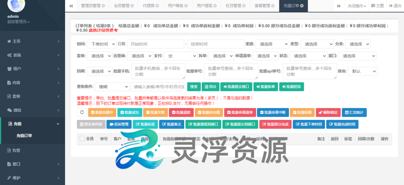This screenshot has height=185, width=404.
Task: Click the 汇总统计 button
Action: pos(354,112)
